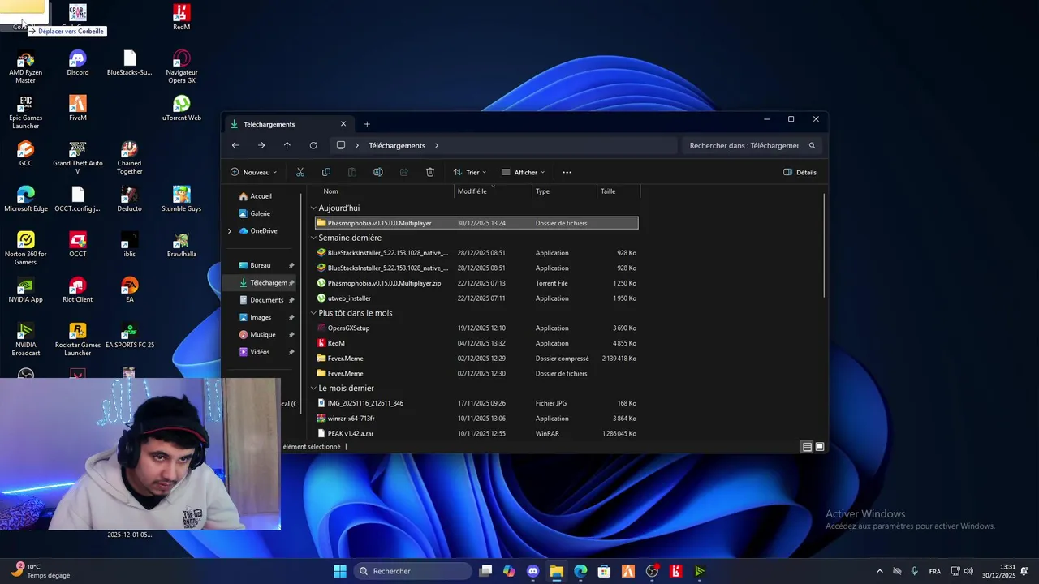Go up one folder level arrow

click(287, 145)
